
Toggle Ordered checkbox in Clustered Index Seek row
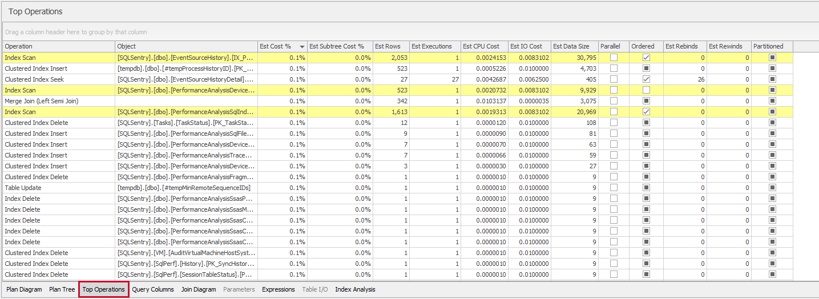646,79
